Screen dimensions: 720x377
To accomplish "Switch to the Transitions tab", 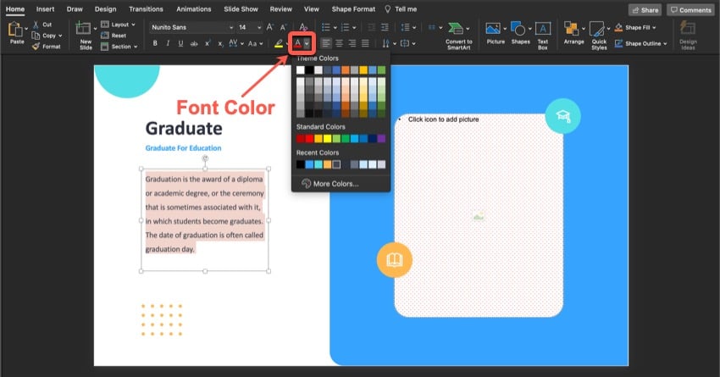I will click(x=146, y=8).
